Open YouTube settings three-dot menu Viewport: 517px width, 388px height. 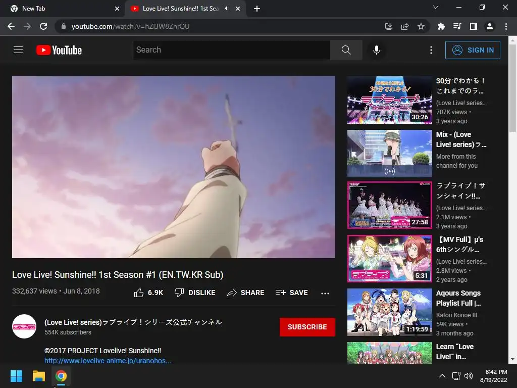click(431, 50)
